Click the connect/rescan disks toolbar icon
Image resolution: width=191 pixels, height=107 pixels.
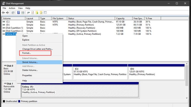point(28,13)
